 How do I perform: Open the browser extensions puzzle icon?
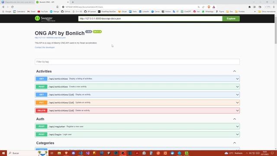pyautogui.click(x=249, y=7)
